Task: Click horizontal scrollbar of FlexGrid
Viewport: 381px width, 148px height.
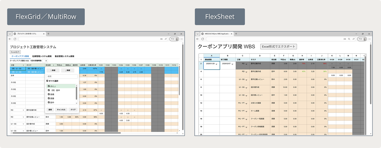Action: coord(66,133)
